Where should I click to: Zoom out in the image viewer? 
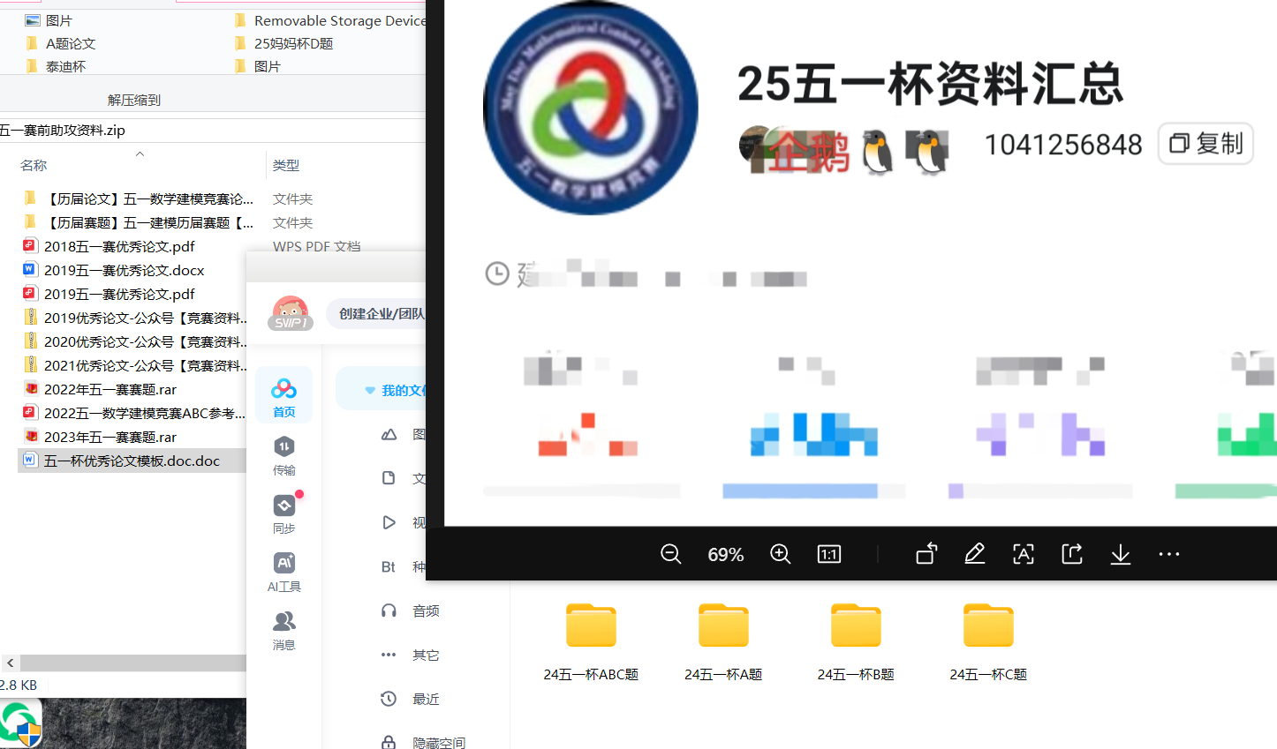point(670,554)
